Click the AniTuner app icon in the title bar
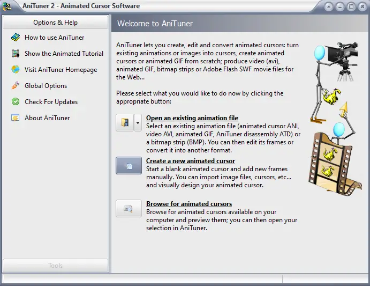370x286 pixels. click(x=7, y=6)
